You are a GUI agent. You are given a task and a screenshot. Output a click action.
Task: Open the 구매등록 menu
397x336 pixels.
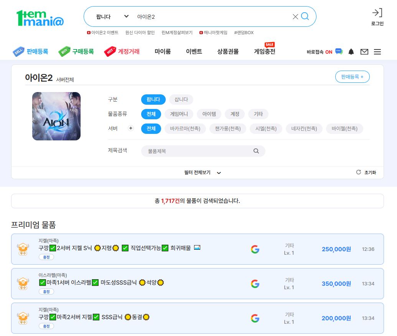pos(83,51)
